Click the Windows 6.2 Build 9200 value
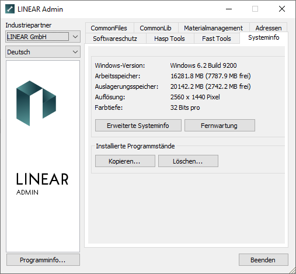 point(203,65)
